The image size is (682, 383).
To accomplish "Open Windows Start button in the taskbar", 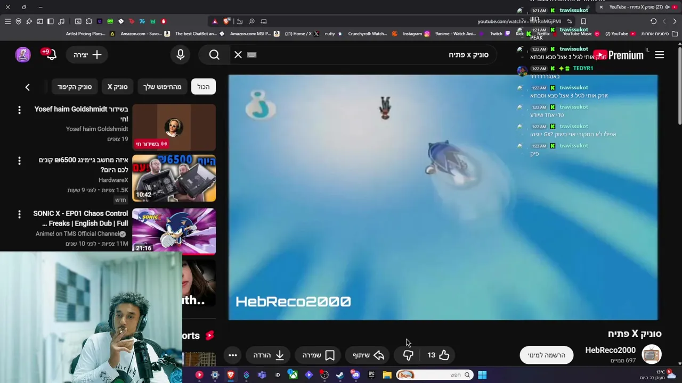I will (482, 375).
